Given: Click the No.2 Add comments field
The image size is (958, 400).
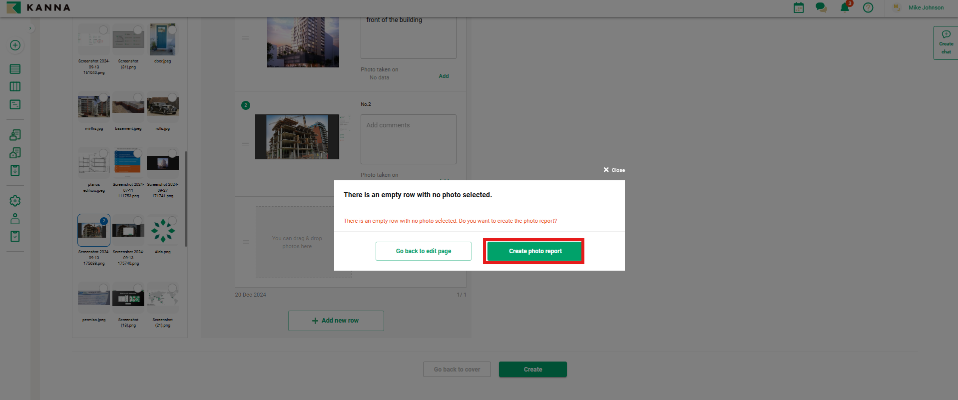Looking at the screenshot, I should (408, 139).
